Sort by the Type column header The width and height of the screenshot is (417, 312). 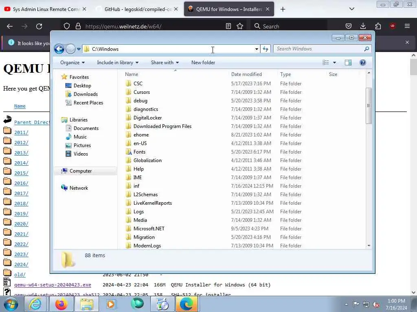(x=285, y=74)
